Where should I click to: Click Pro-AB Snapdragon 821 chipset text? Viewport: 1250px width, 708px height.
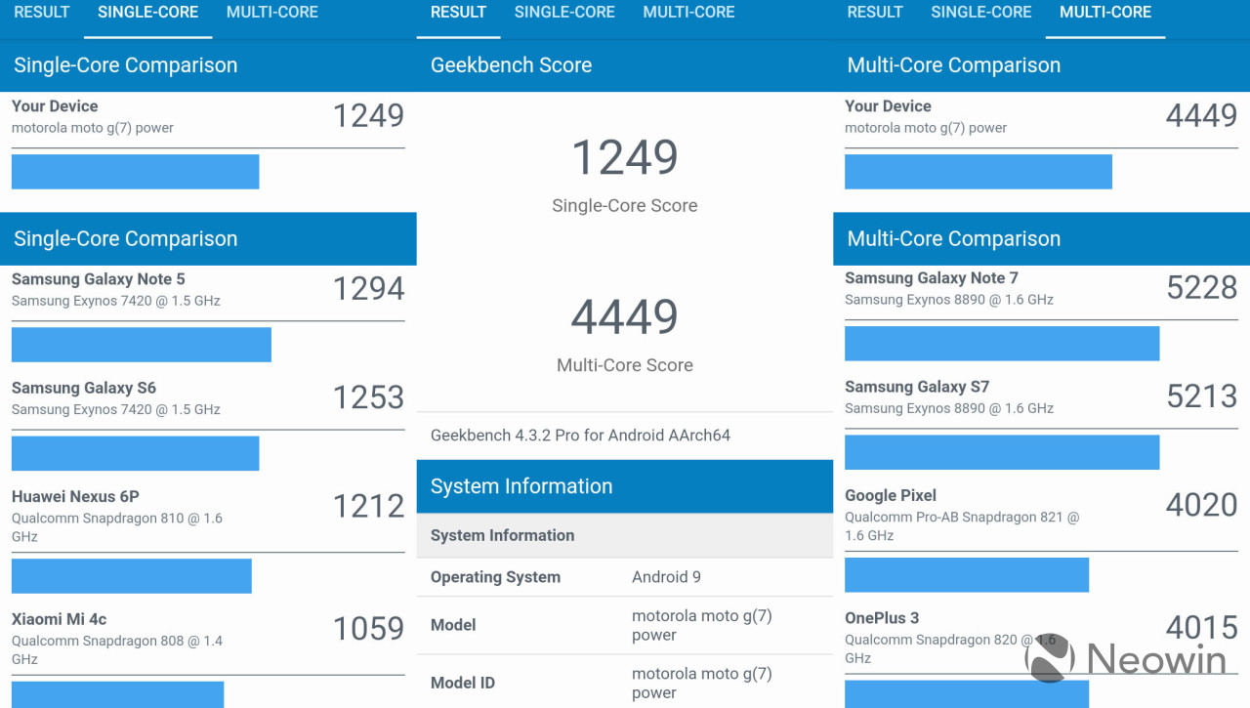tap(962, 526)
